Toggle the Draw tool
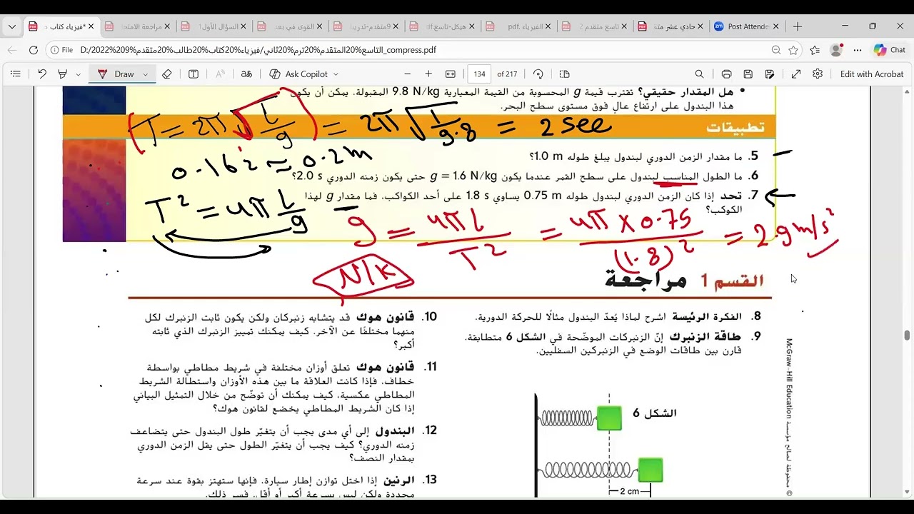The height and width of the screenshot is (514, 914). [116, 74]
